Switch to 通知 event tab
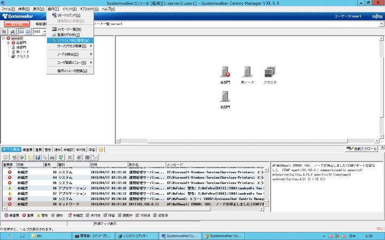385x240 pixels. click(57, 150)
